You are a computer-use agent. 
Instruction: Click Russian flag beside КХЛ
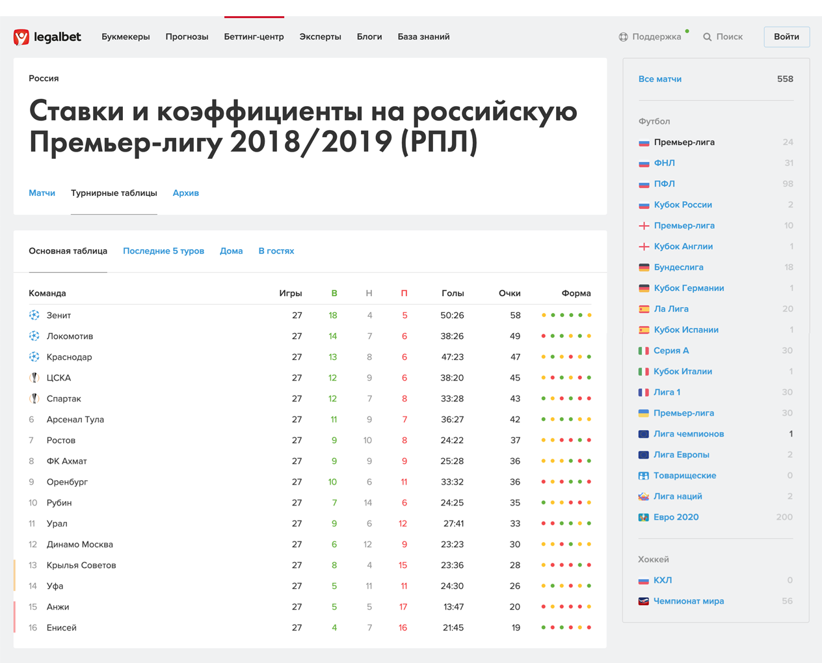click(x=644, y=580)
